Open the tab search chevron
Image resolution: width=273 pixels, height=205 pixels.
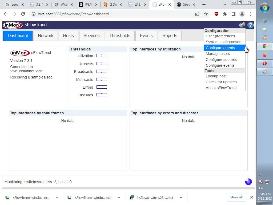click(225, 5)
